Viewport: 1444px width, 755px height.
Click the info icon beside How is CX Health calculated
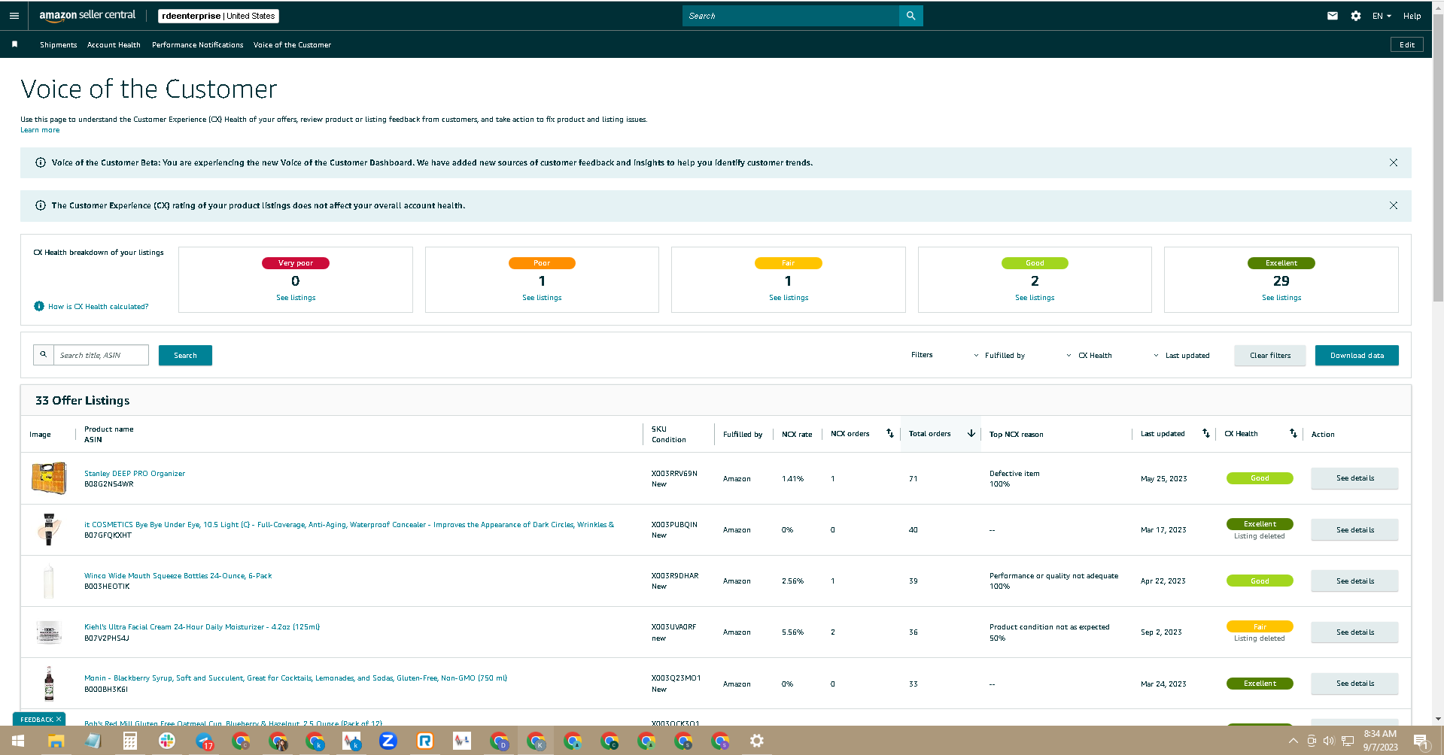(39, 306)
